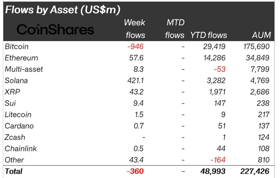280x178 pixels.
Task: Select the Chainlink row label
Action: [21, 149]
